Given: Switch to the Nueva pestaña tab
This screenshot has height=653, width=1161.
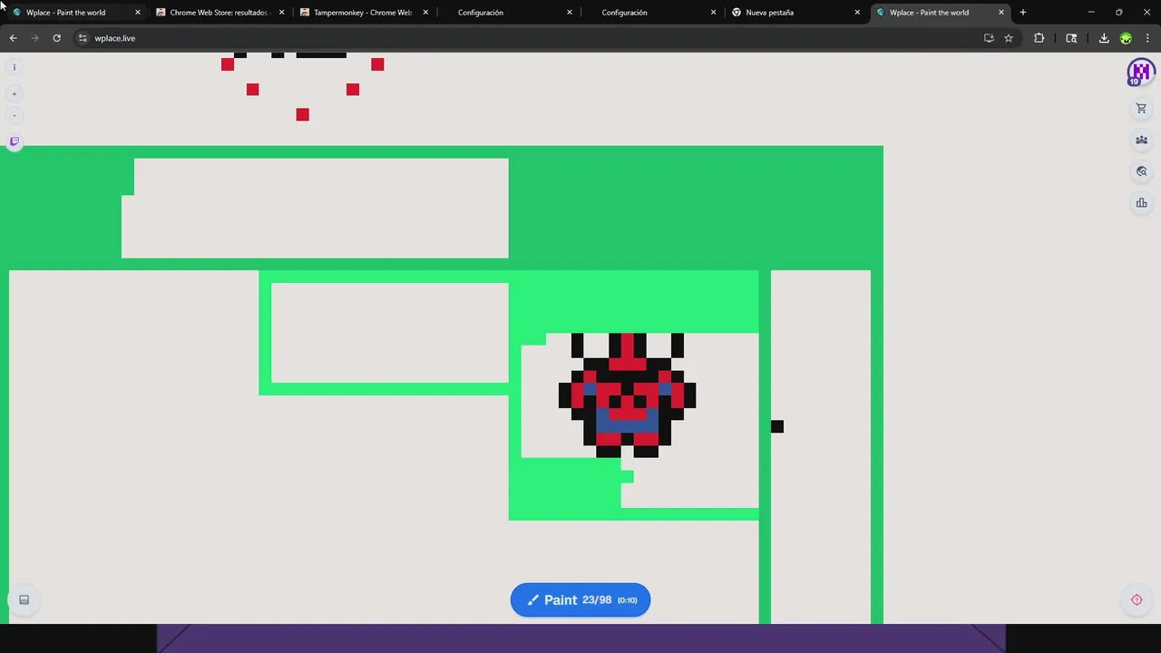Looking at the screenshot, I should [x=795, y=13].
